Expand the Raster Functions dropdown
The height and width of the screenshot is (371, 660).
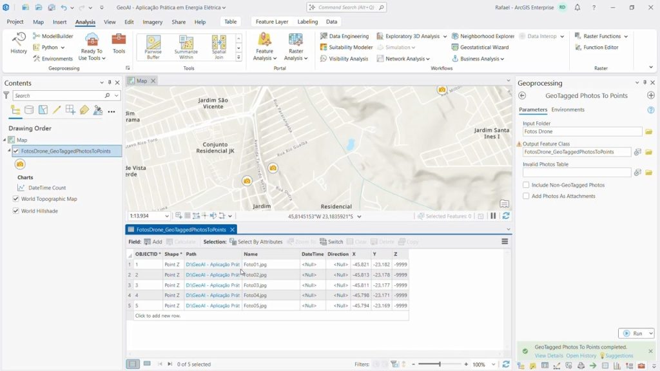pos(626,37)
